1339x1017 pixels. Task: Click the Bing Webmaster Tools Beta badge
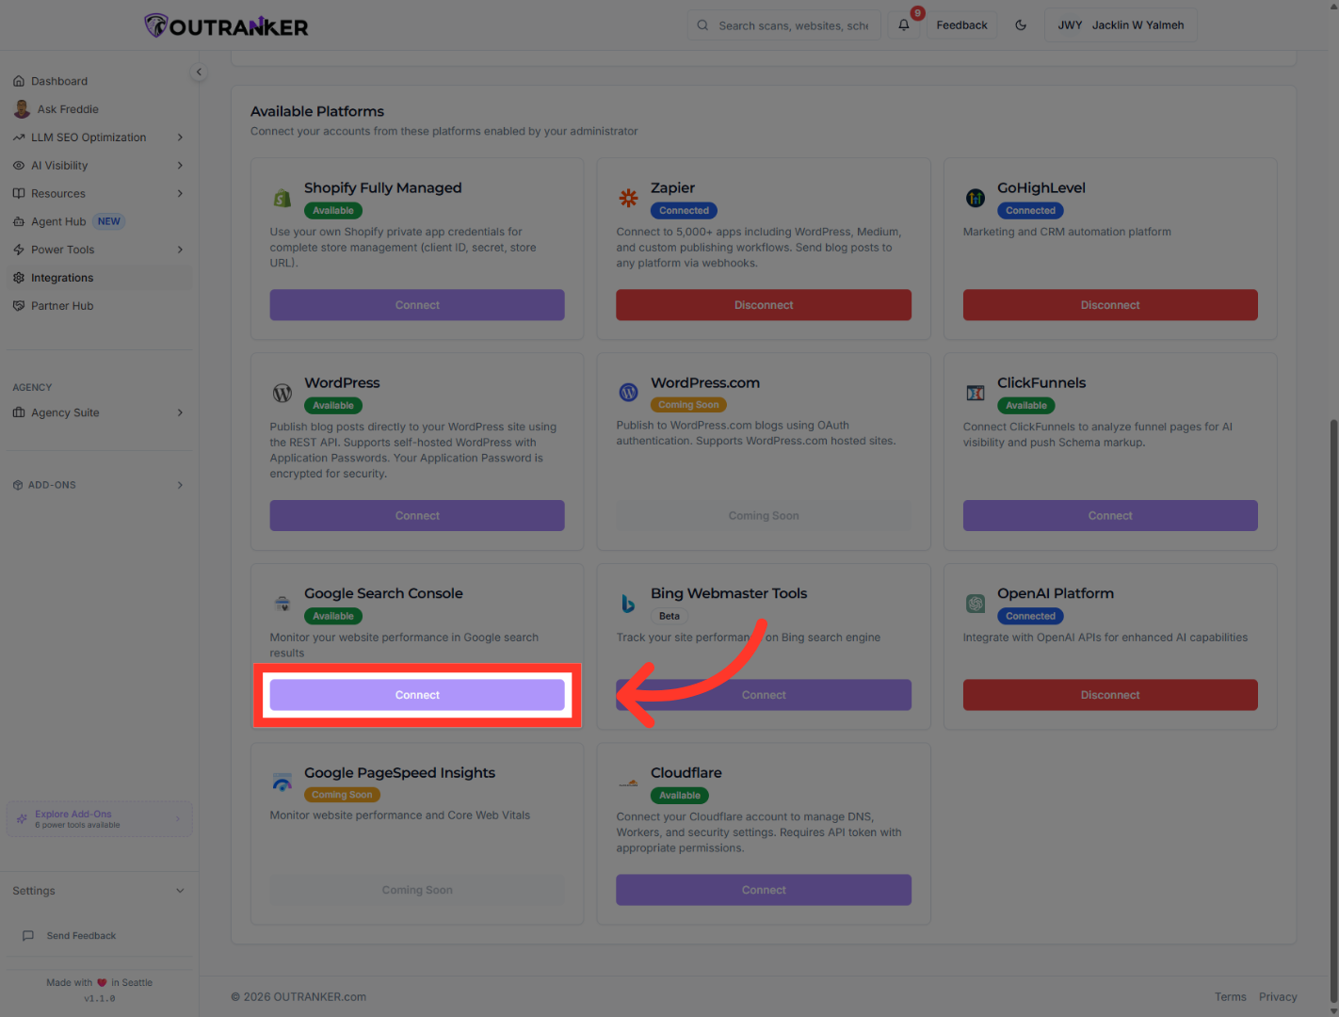click(x=669, y=617)
